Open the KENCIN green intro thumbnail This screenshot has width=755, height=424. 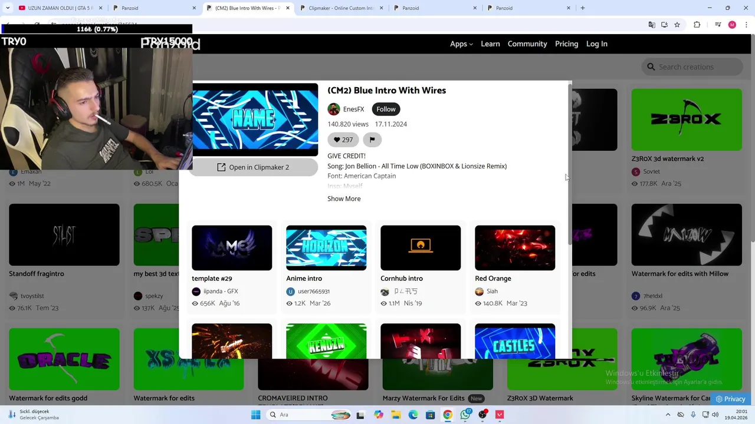[x=326, y=341]
